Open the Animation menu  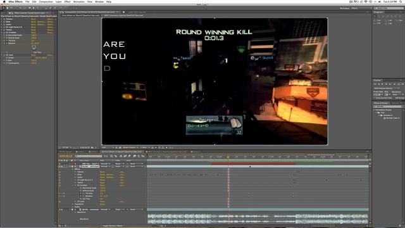tap(78, 1)
